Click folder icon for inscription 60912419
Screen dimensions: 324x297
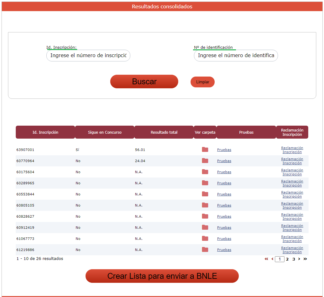pyautogui.click(x=205, y=228)
